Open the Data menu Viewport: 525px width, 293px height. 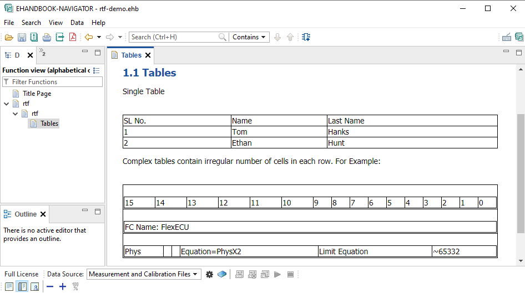tap(77, 23)
